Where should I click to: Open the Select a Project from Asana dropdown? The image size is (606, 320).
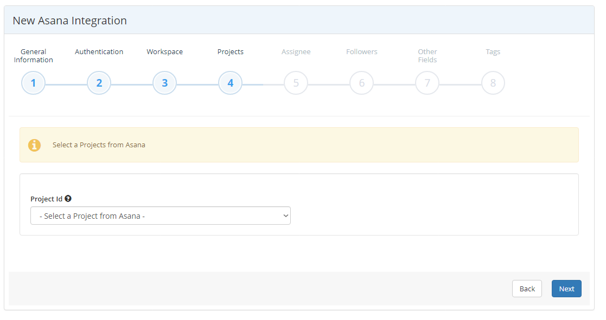161,215
